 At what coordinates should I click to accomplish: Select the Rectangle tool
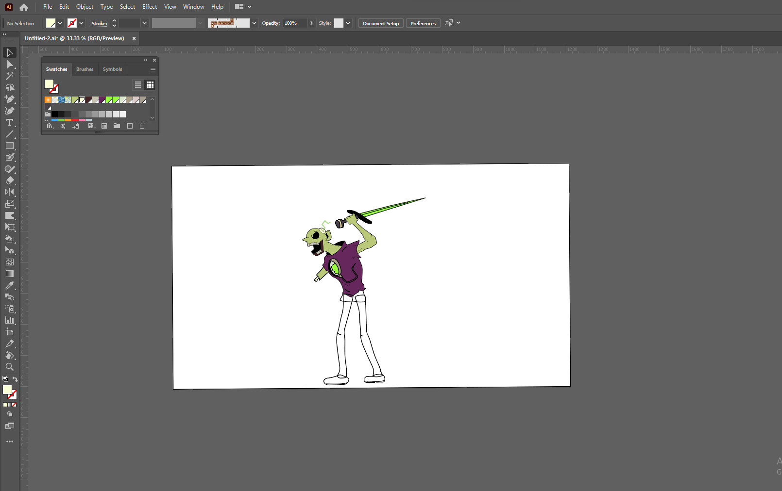coord(9,146)
